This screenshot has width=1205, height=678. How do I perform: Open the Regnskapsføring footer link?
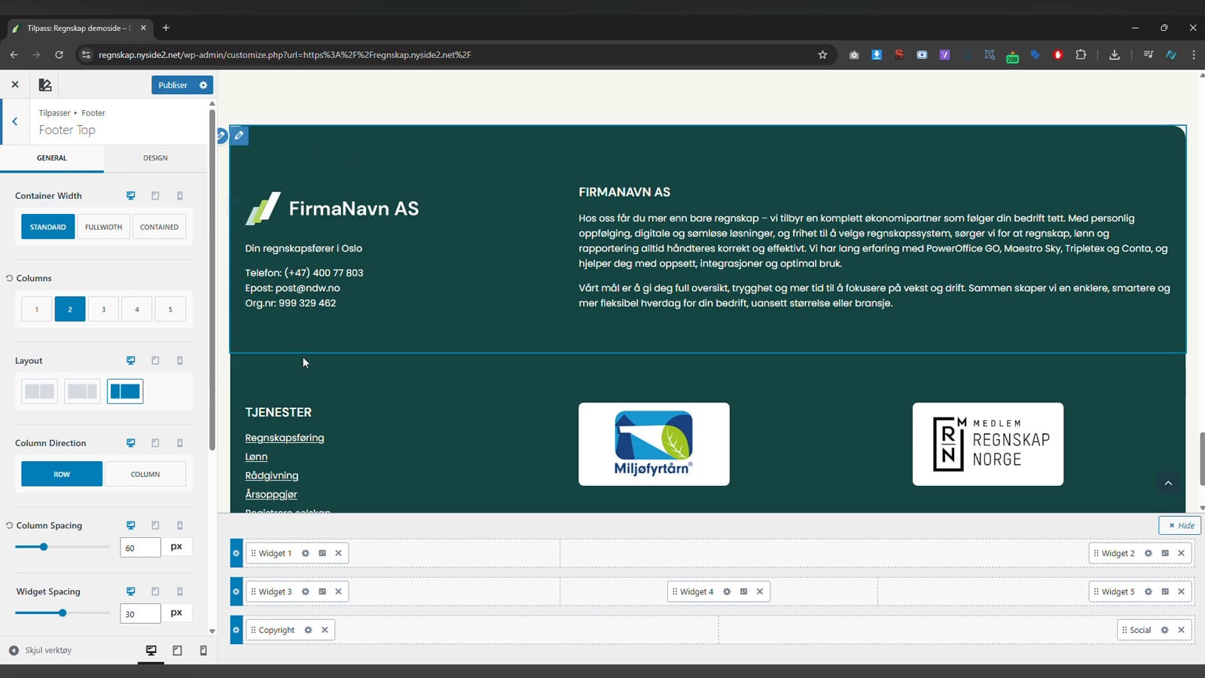coord(285,438)
